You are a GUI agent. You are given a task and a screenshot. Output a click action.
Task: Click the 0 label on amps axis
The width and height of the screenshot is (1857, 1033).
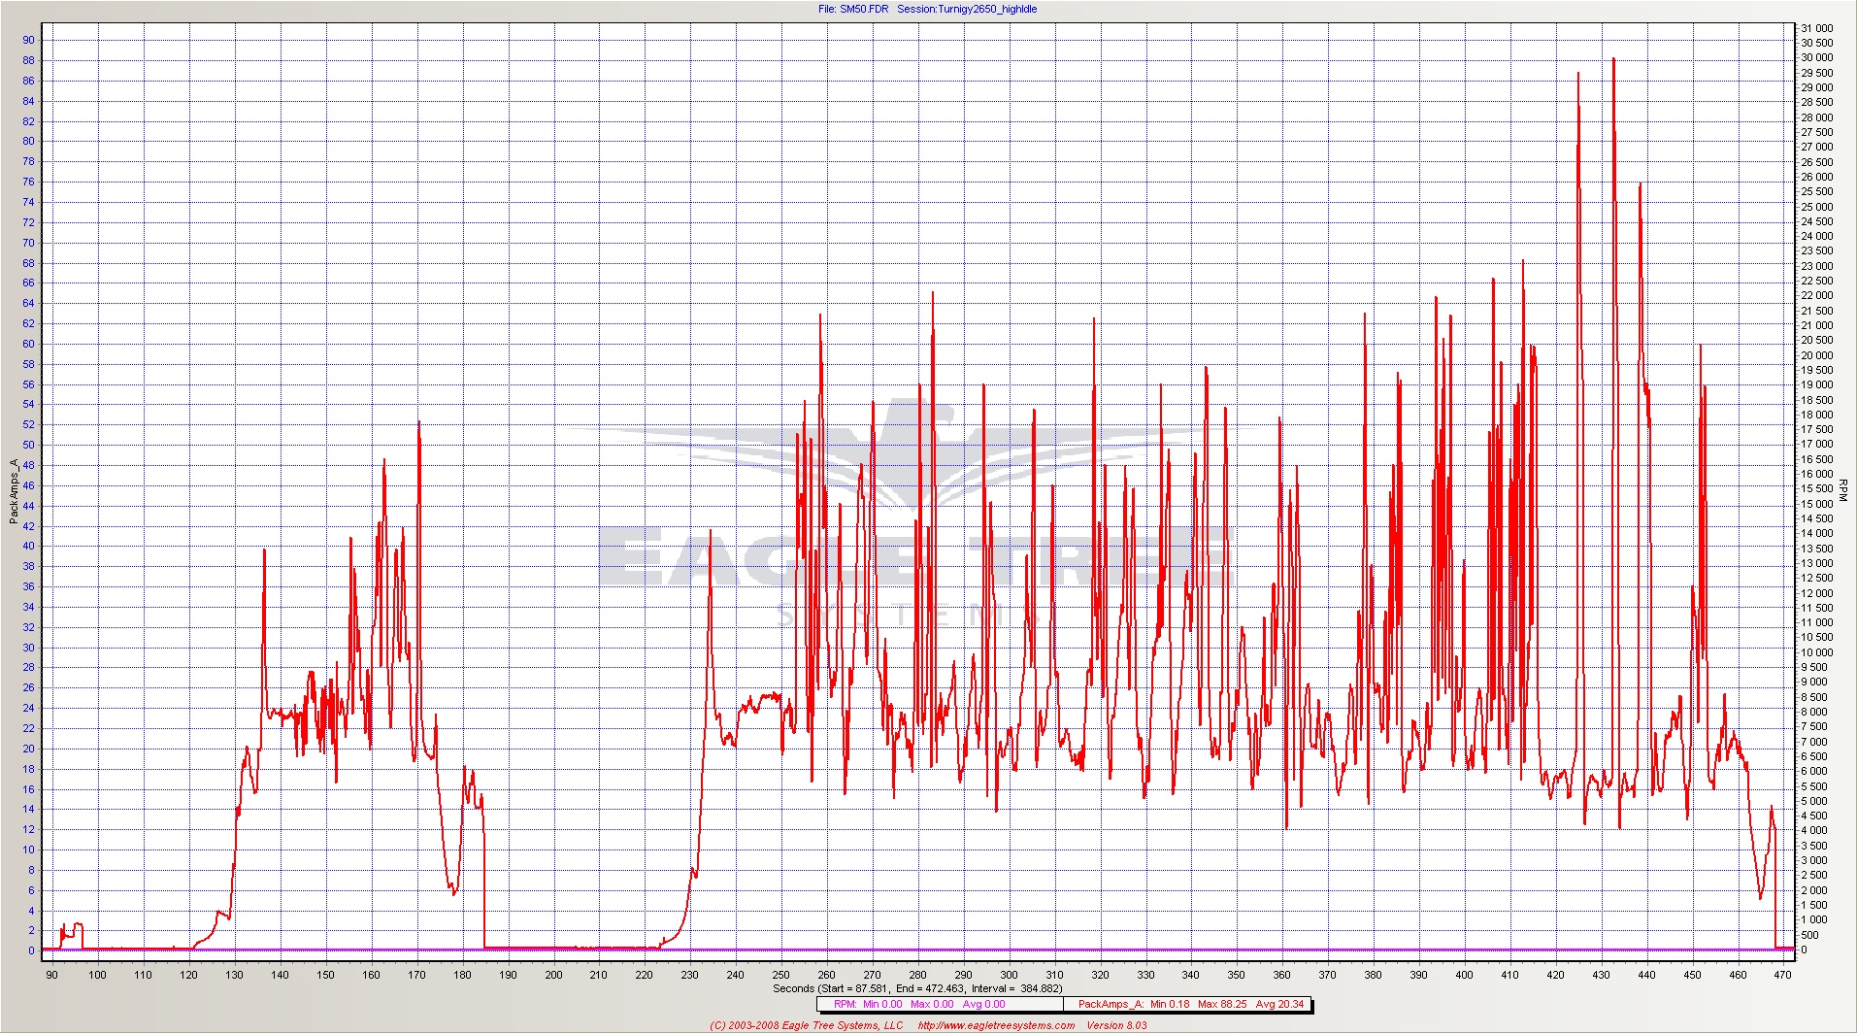click(x=31, y=950)
